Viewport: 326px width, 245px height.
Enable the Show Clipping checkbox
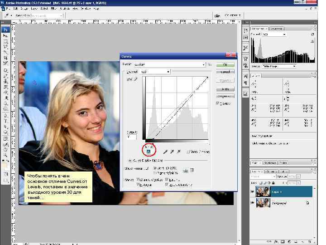point(188,152)
